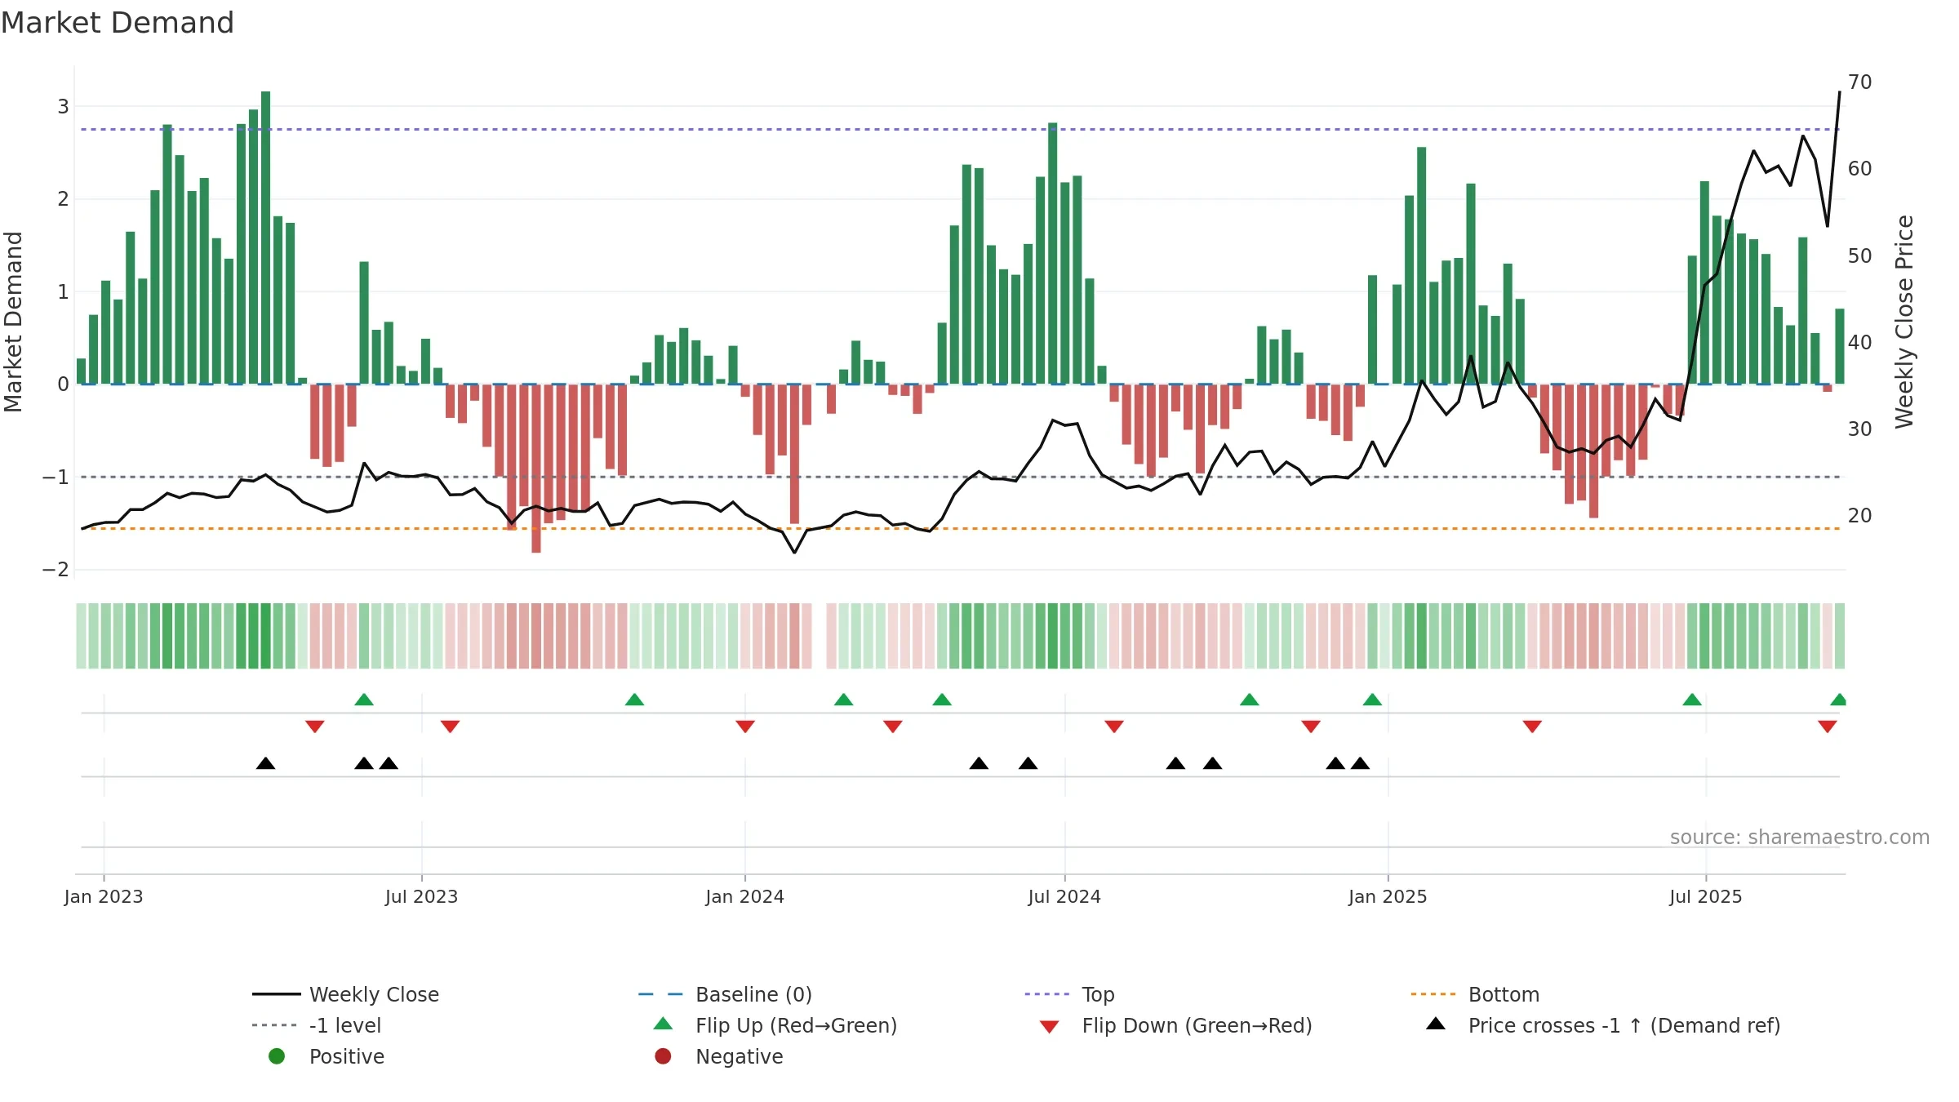Toggle the Bottom legend entry
The width and height of the screenshot is (1959, 1102).
[x=1475, y=994]
